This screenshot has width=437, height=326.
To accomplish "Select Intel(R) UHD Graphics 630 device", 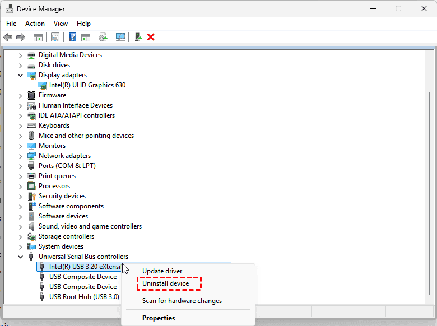I will click(87, 85).
